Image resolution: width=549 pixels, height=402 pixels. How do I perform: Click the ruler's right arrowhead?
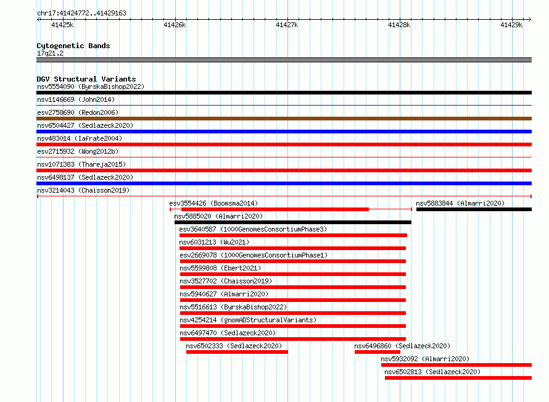(x=530, y=20)
